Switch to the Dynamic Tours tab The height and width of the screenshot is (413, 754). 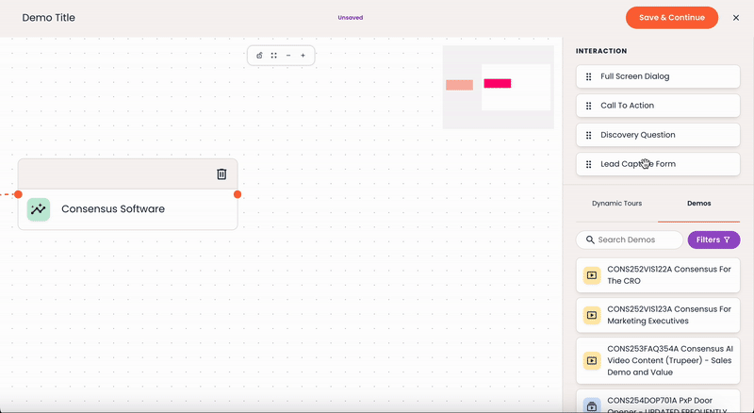tap(617, 203)
